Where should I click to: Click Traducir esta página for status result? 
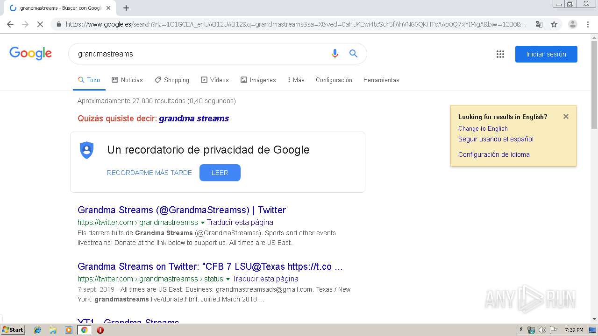[x=265, y=279]
